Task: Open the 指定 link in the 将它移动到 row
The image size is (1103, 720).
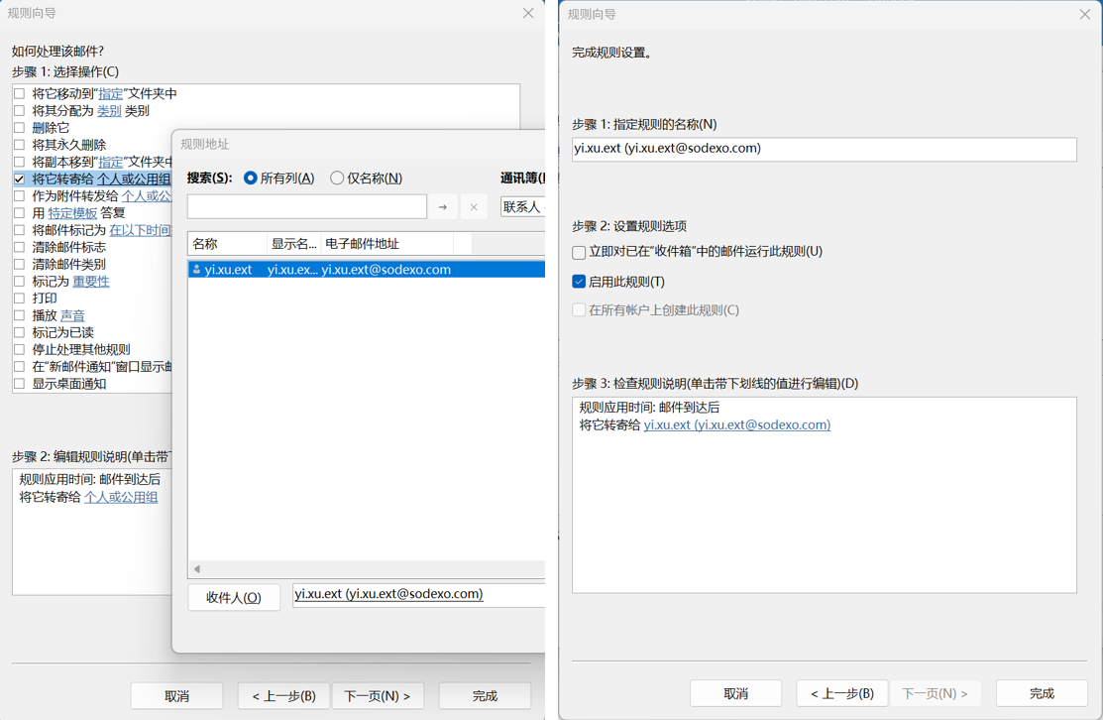Action: tap(111, 93)
